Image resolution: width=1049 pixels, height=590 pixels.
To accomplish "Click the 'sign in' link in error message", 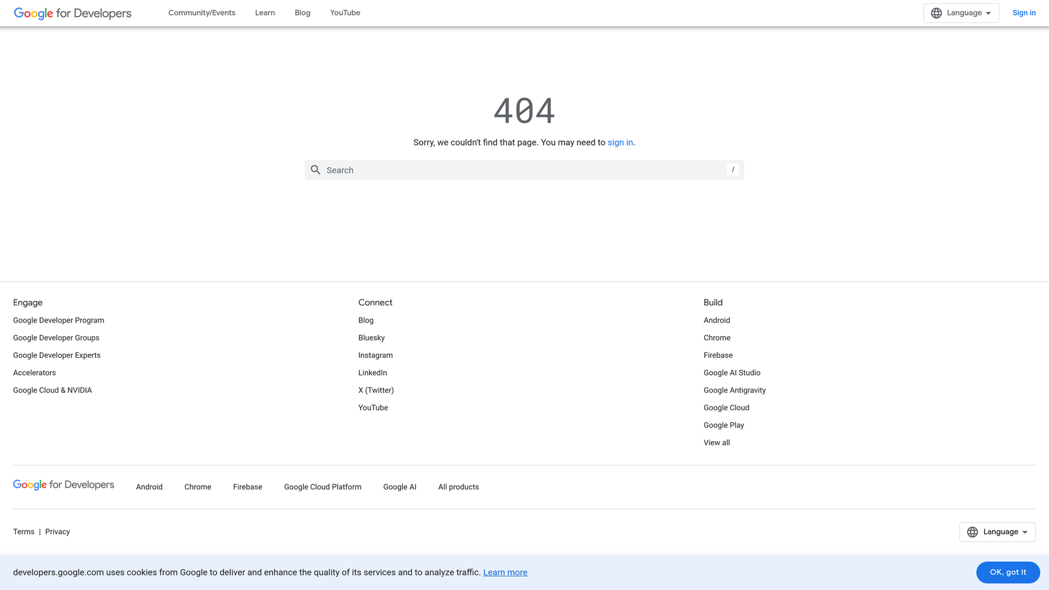I will point(620,142).
